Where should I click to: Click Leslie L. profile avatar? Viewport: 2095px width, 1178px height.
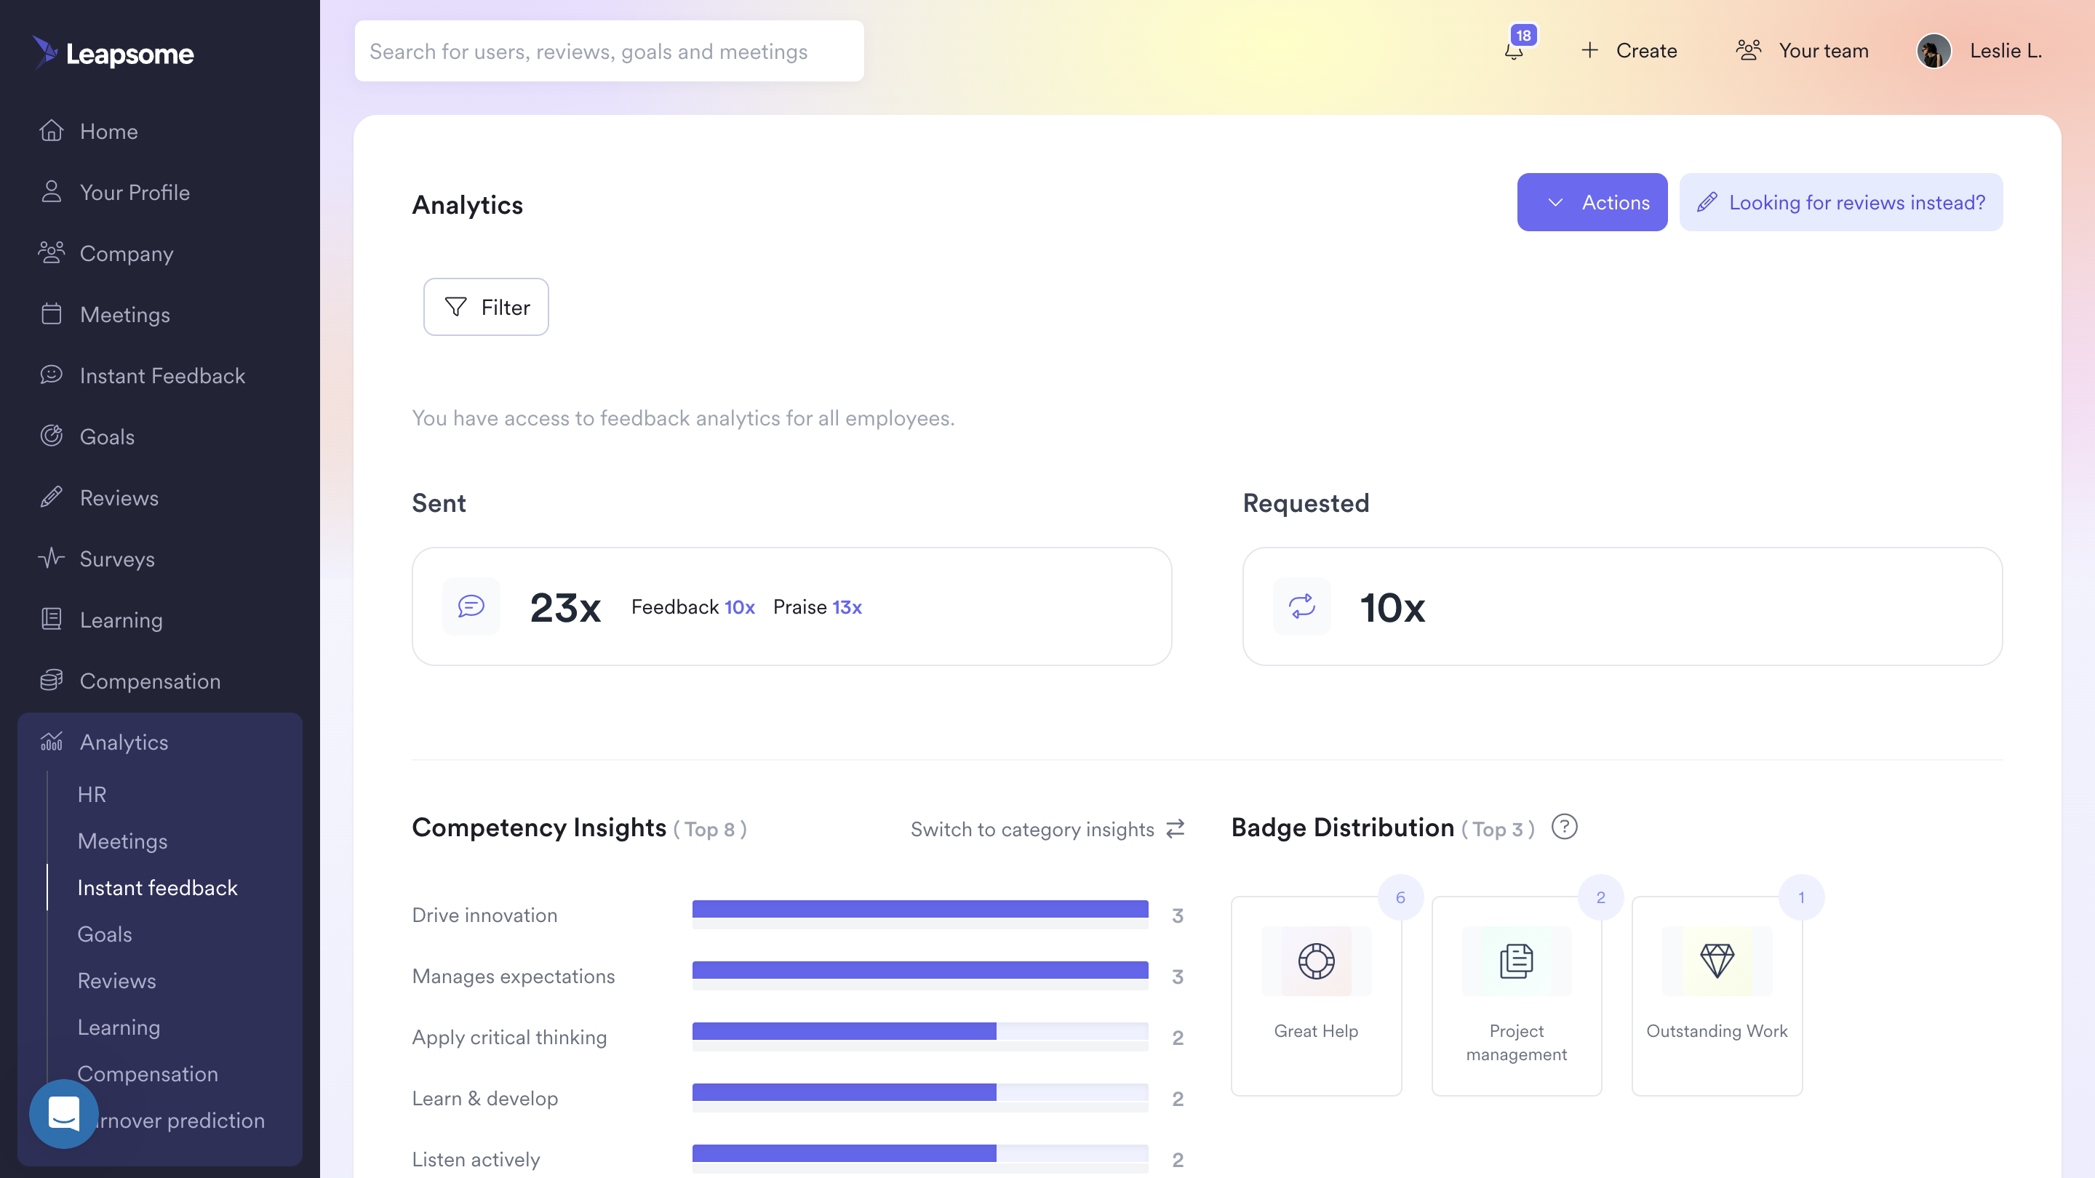tap(1934, 51)
